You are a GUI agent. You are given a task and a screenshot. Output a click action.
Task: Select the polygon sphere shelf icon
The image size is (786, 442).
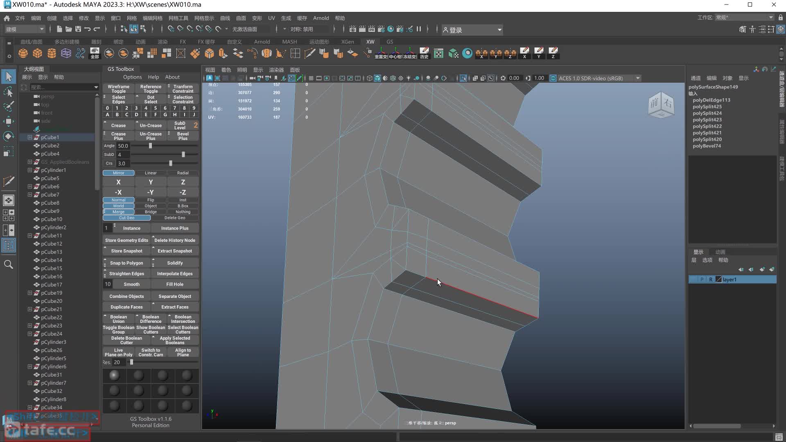click(x=23, y=53)
